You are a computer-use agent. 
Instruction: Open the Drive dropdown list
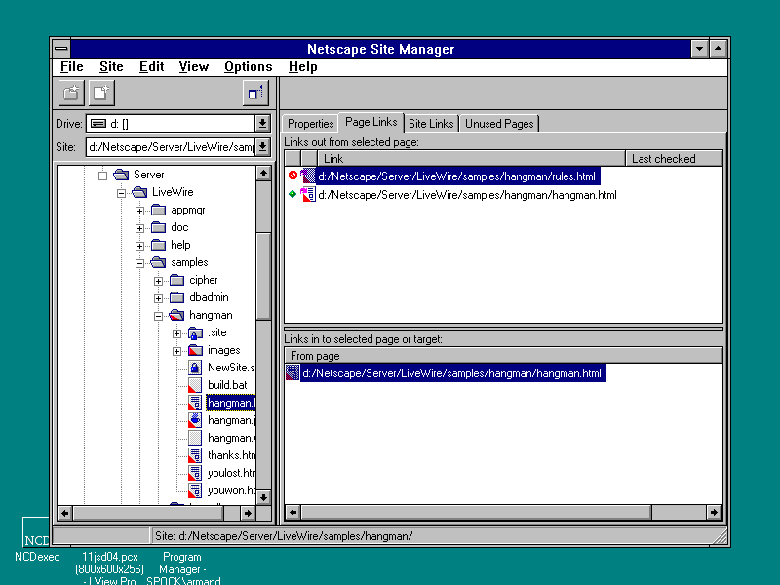pos(262,124)
